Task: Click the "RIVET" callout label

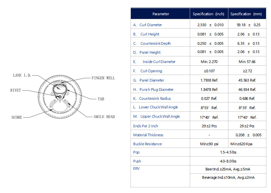Action: [16, 90]
